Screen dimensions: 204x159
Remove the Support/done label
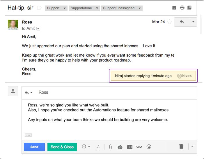[x=97, y=8]
